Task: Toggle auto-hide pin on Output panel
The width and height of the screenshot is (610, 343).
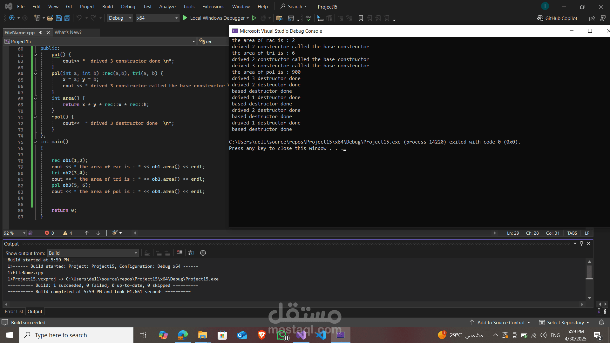Action: point(581,244)
